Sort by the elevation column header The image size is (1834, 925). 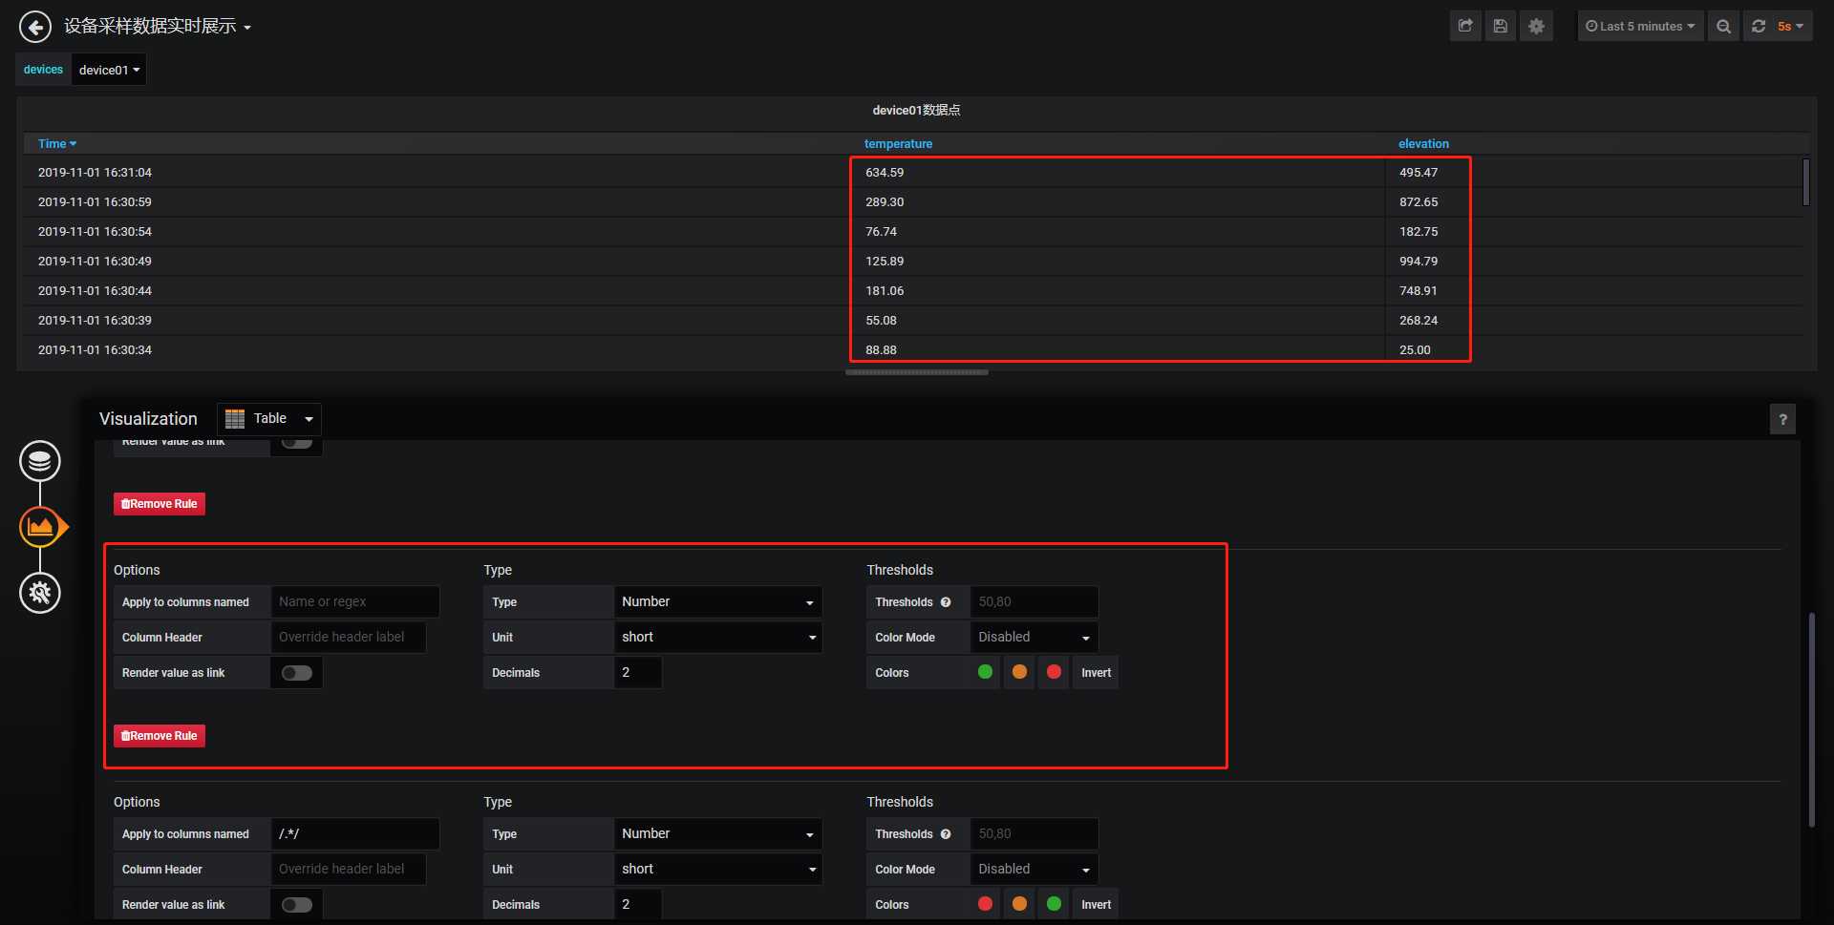pos(1423,144)
